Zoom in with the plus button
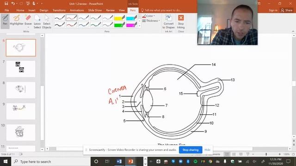The width and height of the screenshot is (296, 166). tap(279, 154)
